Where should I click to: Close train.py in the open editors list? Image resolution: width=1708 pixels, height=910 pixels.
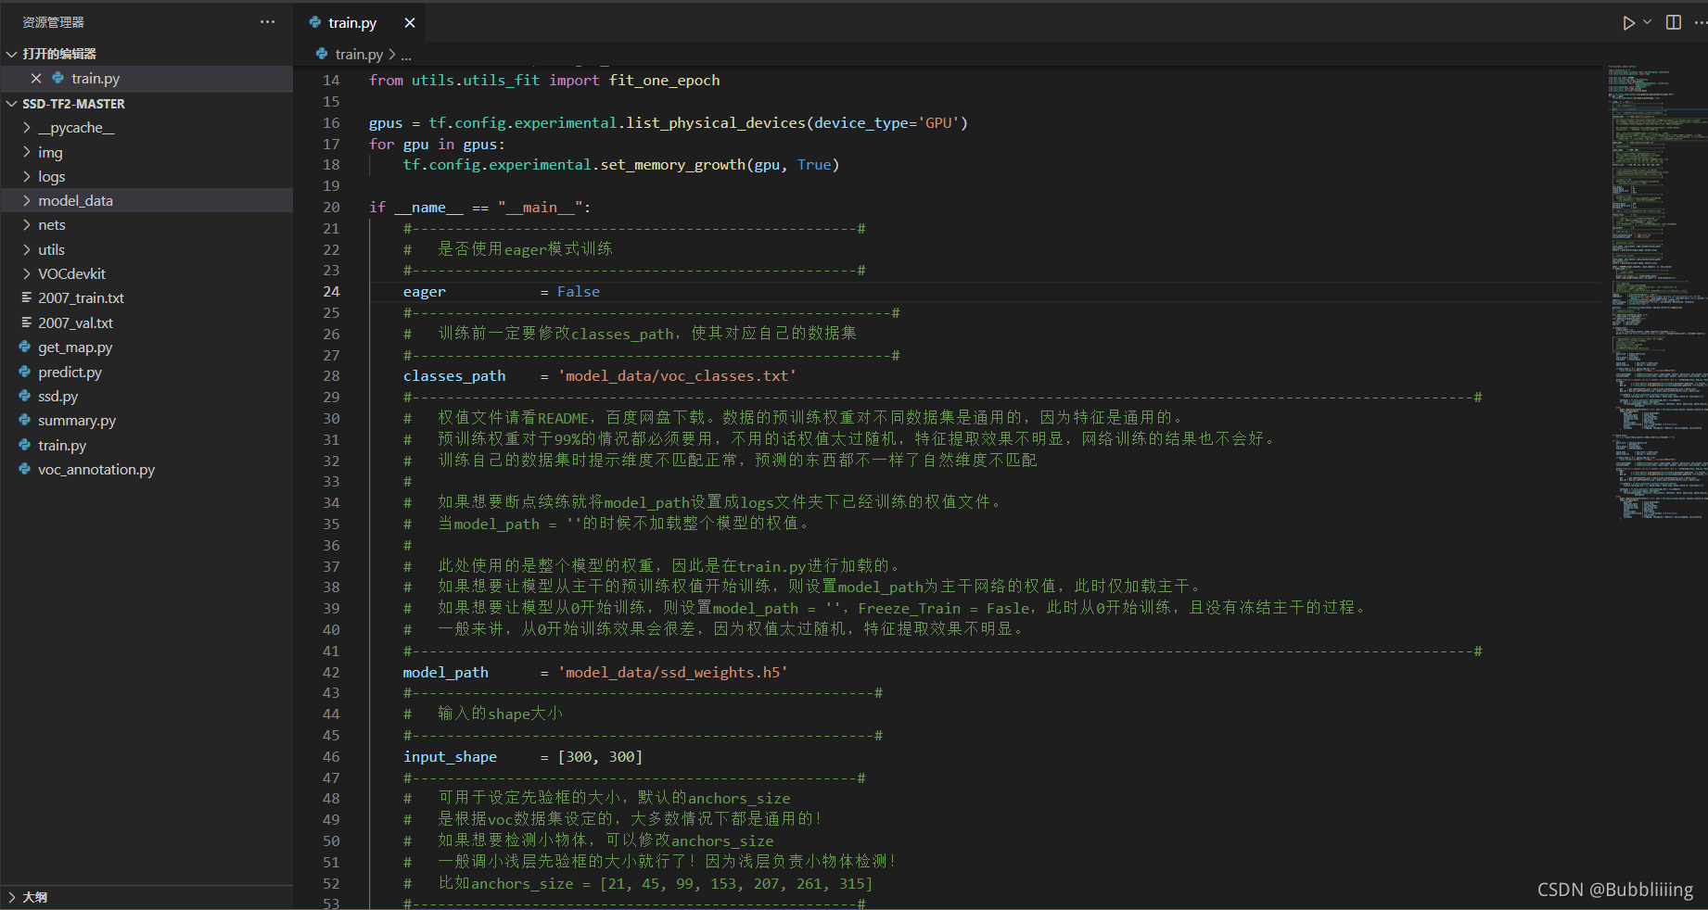(36, 79)
